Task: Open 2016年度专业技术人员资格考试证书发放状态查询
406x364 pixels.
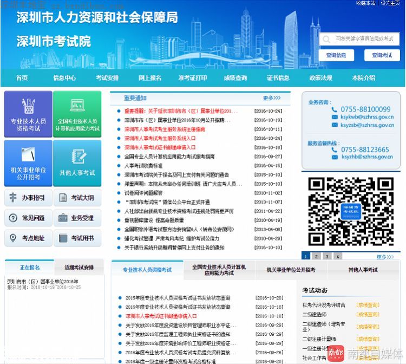Action: 178,307
